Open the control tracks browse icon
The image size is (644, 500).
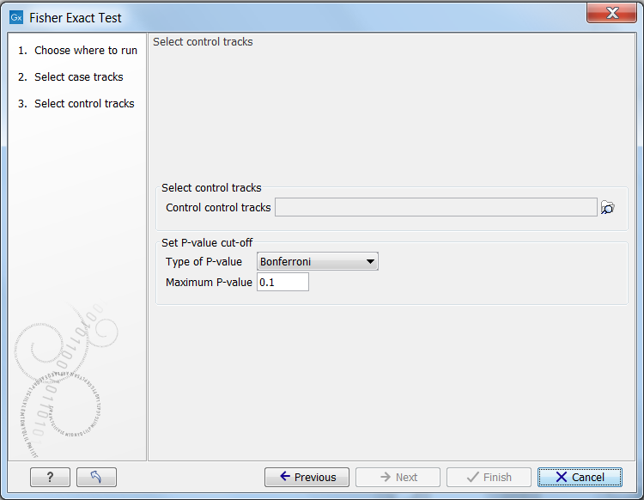[608, 207]
